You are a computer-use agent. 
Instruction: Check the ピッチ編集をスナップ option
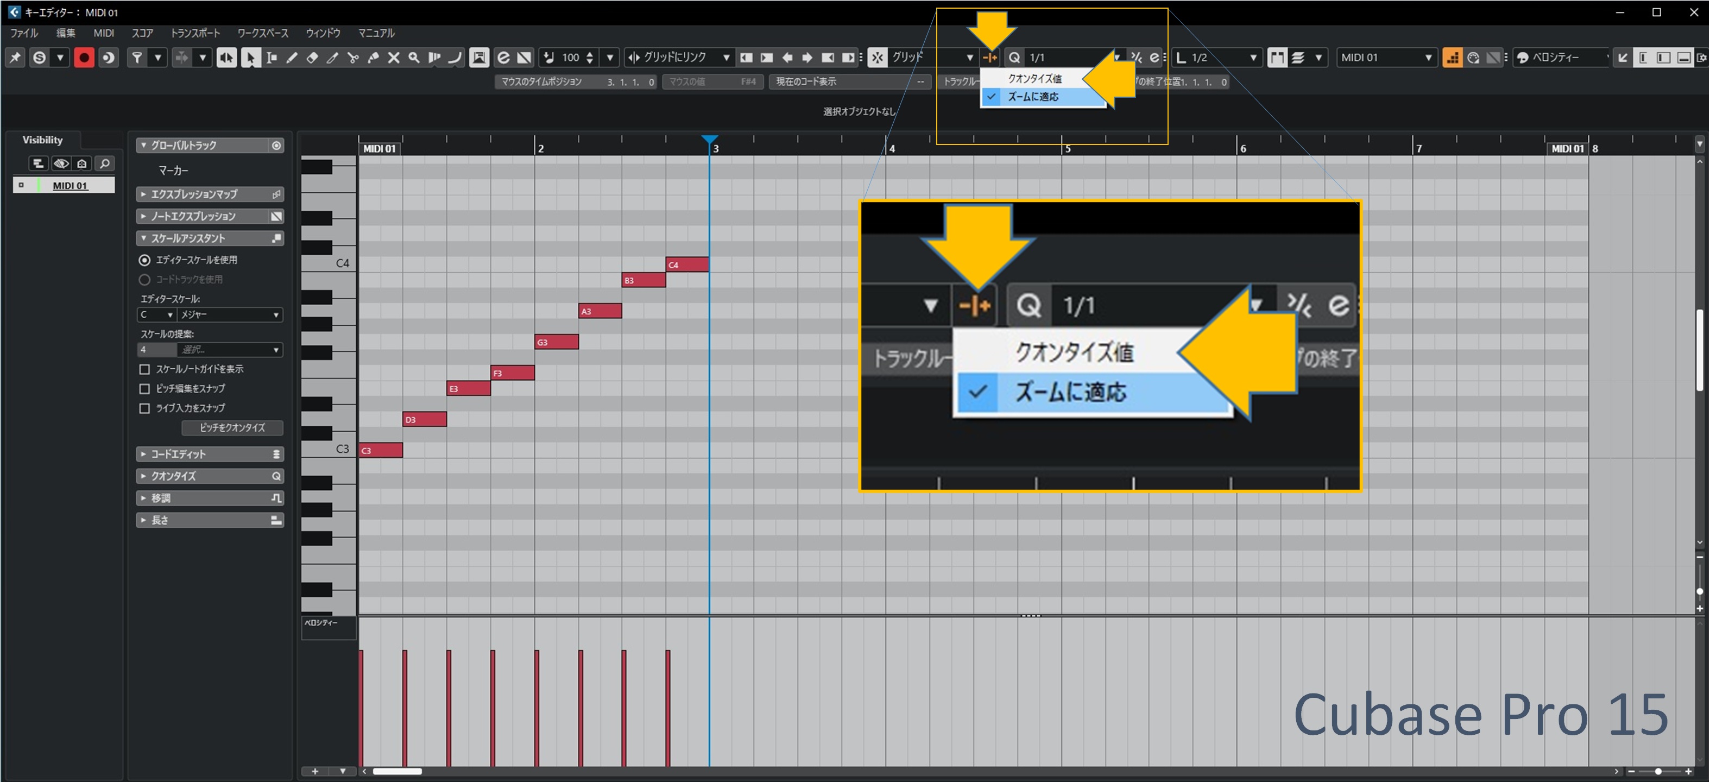144,388
